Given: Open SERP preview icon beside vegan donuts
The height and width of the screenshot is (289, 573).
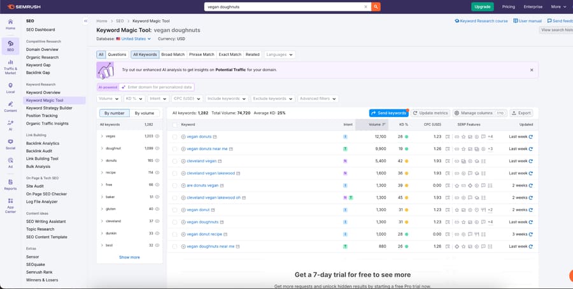Looking at the screenshot, I should (215, 137).
